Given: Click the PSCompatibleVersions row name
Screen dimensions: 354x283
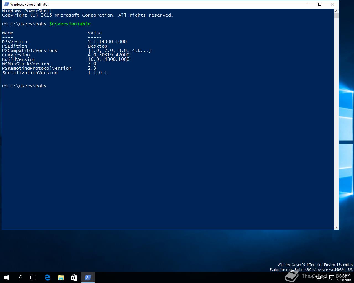Looking at the screenshot, I should tap(30, 51).
